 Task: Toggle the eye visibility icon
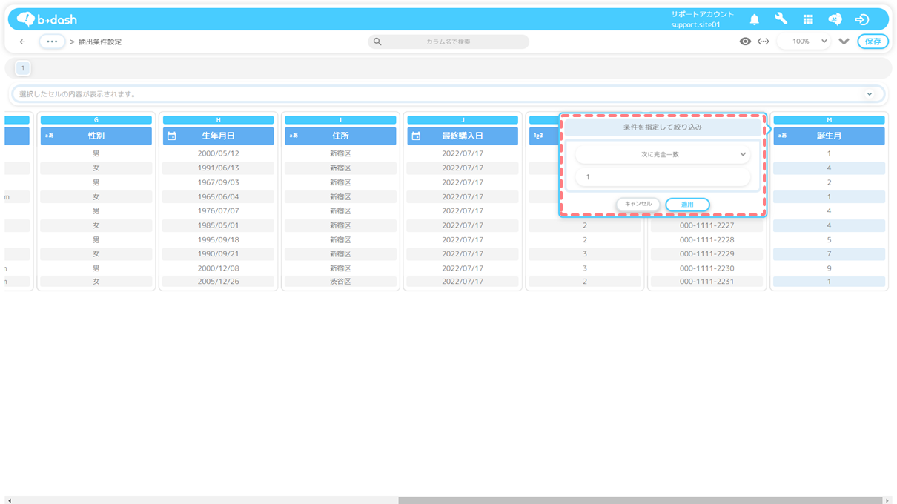pos(745,42)
